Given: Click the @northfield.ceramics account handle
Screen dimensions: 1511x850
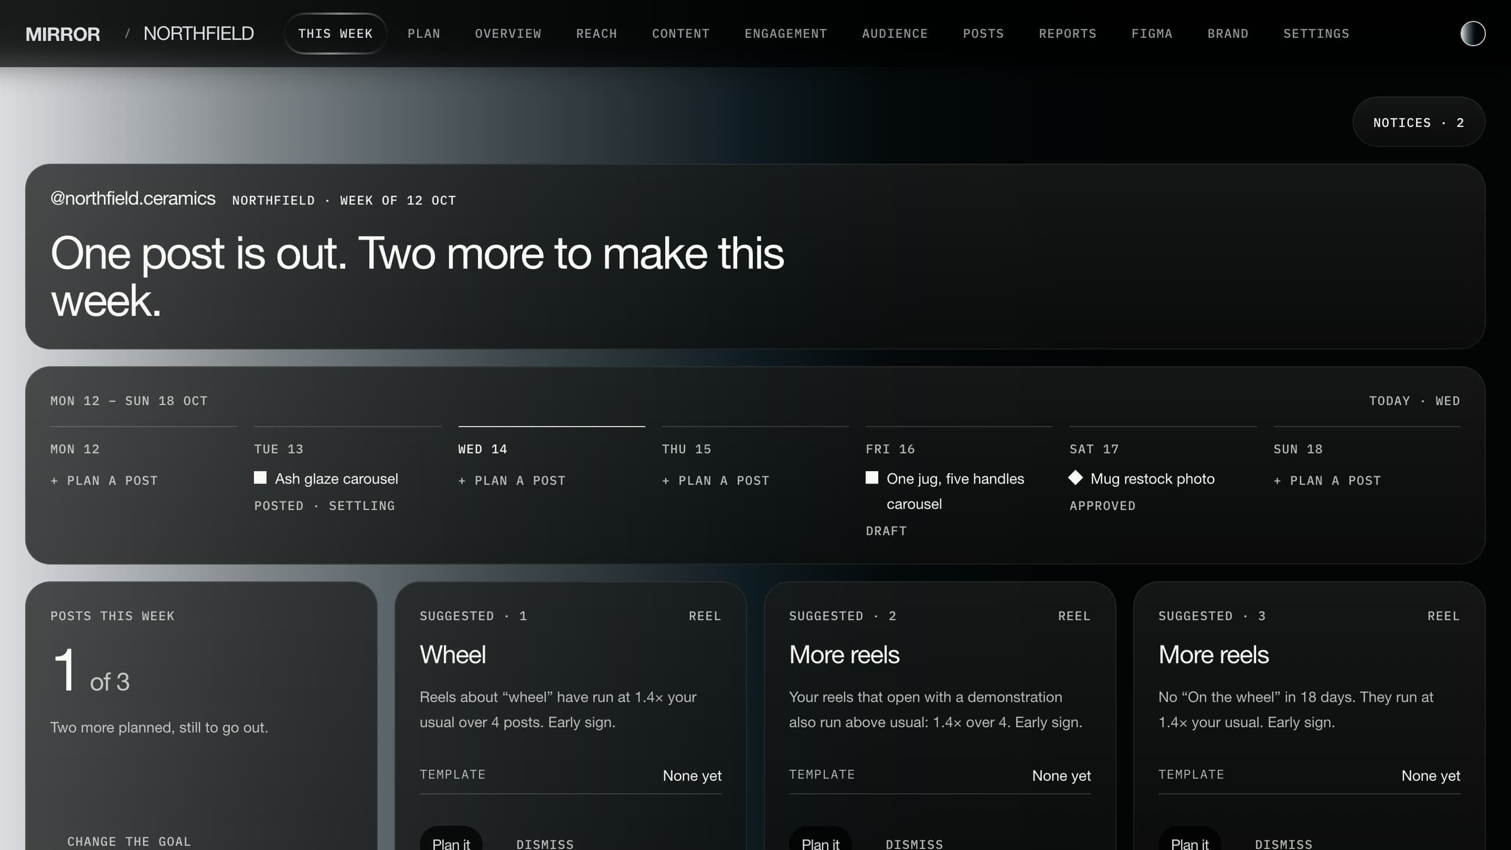Looking at the screenshot, I should [x=133, y=198].
